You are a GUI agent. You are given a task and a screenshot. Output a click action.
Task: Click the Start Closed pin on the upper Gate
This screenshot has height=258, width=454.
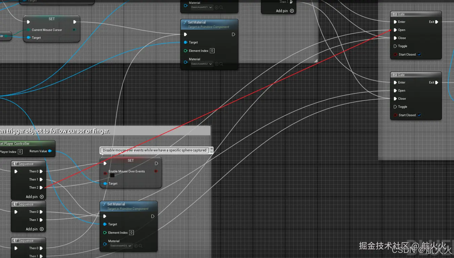click(395, 55)
